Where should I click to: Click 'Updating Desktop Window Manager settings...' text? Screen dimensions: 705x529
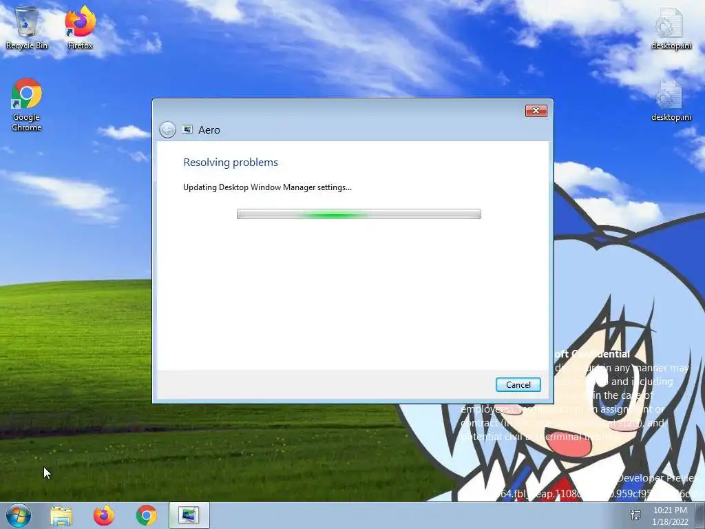pos(267,187)
